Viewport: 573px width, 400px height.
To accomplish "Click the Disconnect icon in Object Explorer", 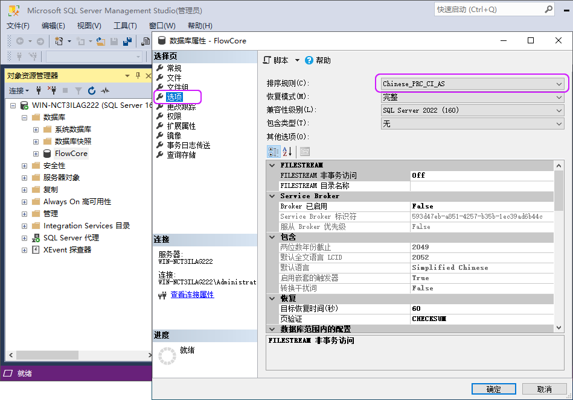I will pos(52,91).
